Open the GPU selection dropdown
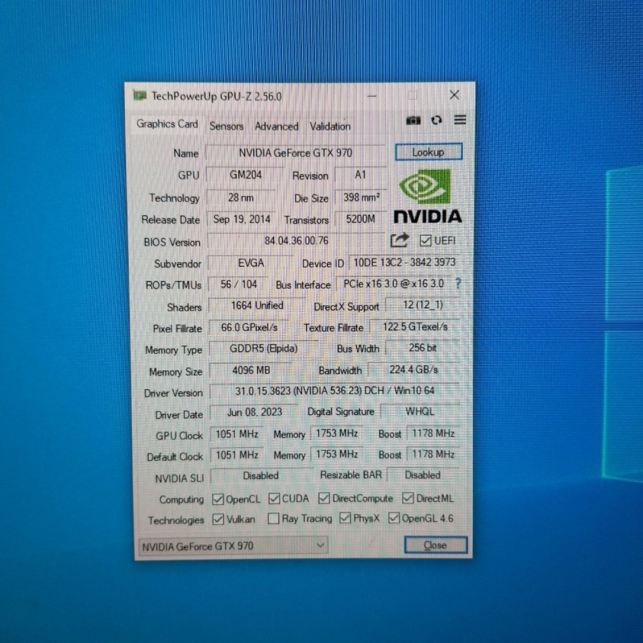The height and width of the screenshot is (643, 643). coord(233,546)
